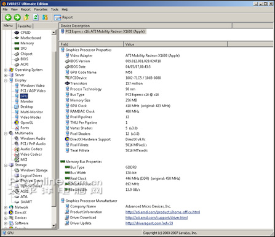Click the green Forward arrow toolbar button
The image size is (275, 237).
[x=17, y=17]
